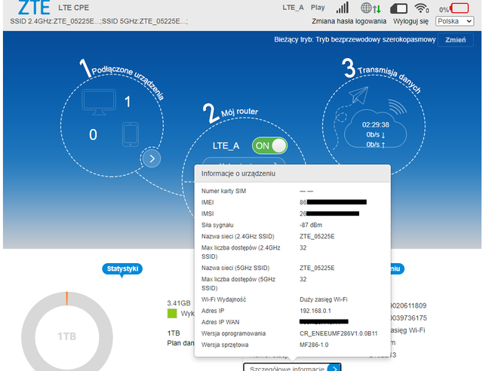This screenshot has height=371, width=483.
Task: Click Wyloguj się to log out
Action: click(411, 21)
